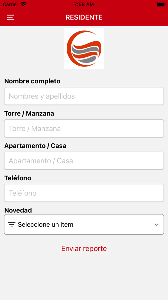168x300 pixels.
Task: Tap the 'Apartamento / Casa' bold label
Action: click(x=35, y=146)
